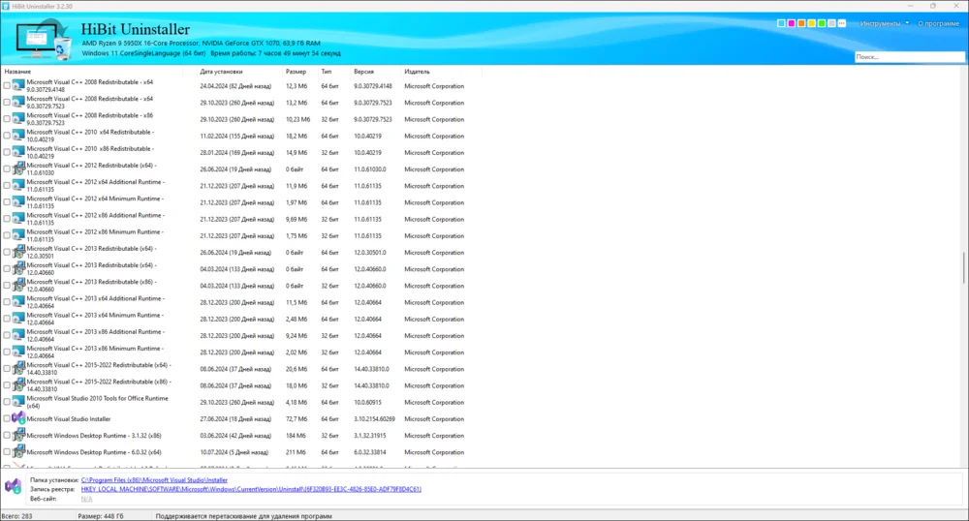Click the Visual C++ 2008 x64 9.0.30729.4148 icon
The width and height of the screenshot is (969, 521).
coord(18,85)
